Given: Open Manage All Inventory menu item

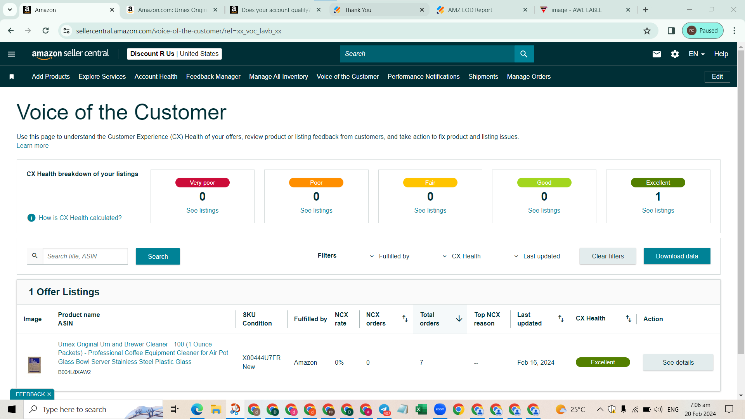Looking at the screenshot, I should point(279,77).
